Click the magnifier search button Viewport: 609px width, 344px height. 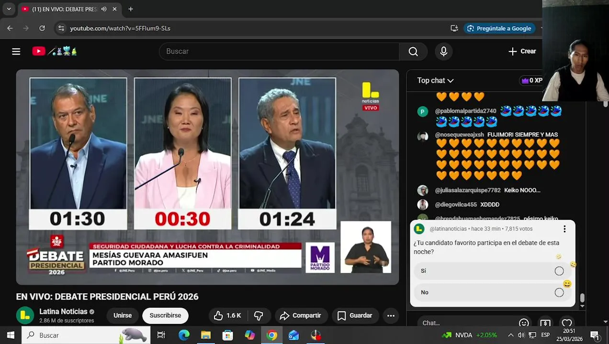(x=413, y=51)
